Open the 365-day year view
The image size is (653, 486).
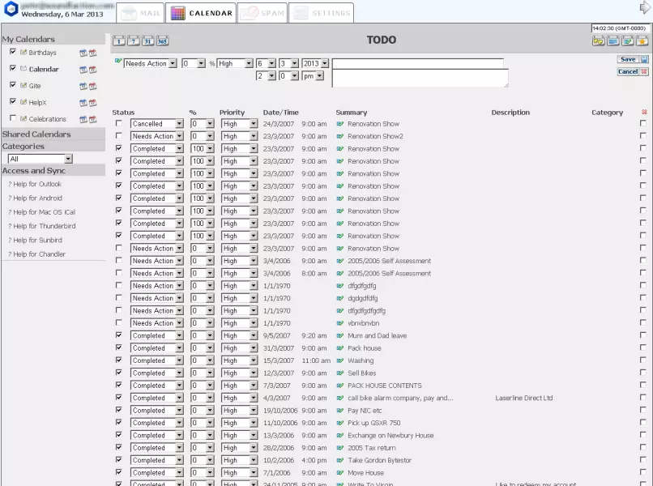tap(162, 40)
